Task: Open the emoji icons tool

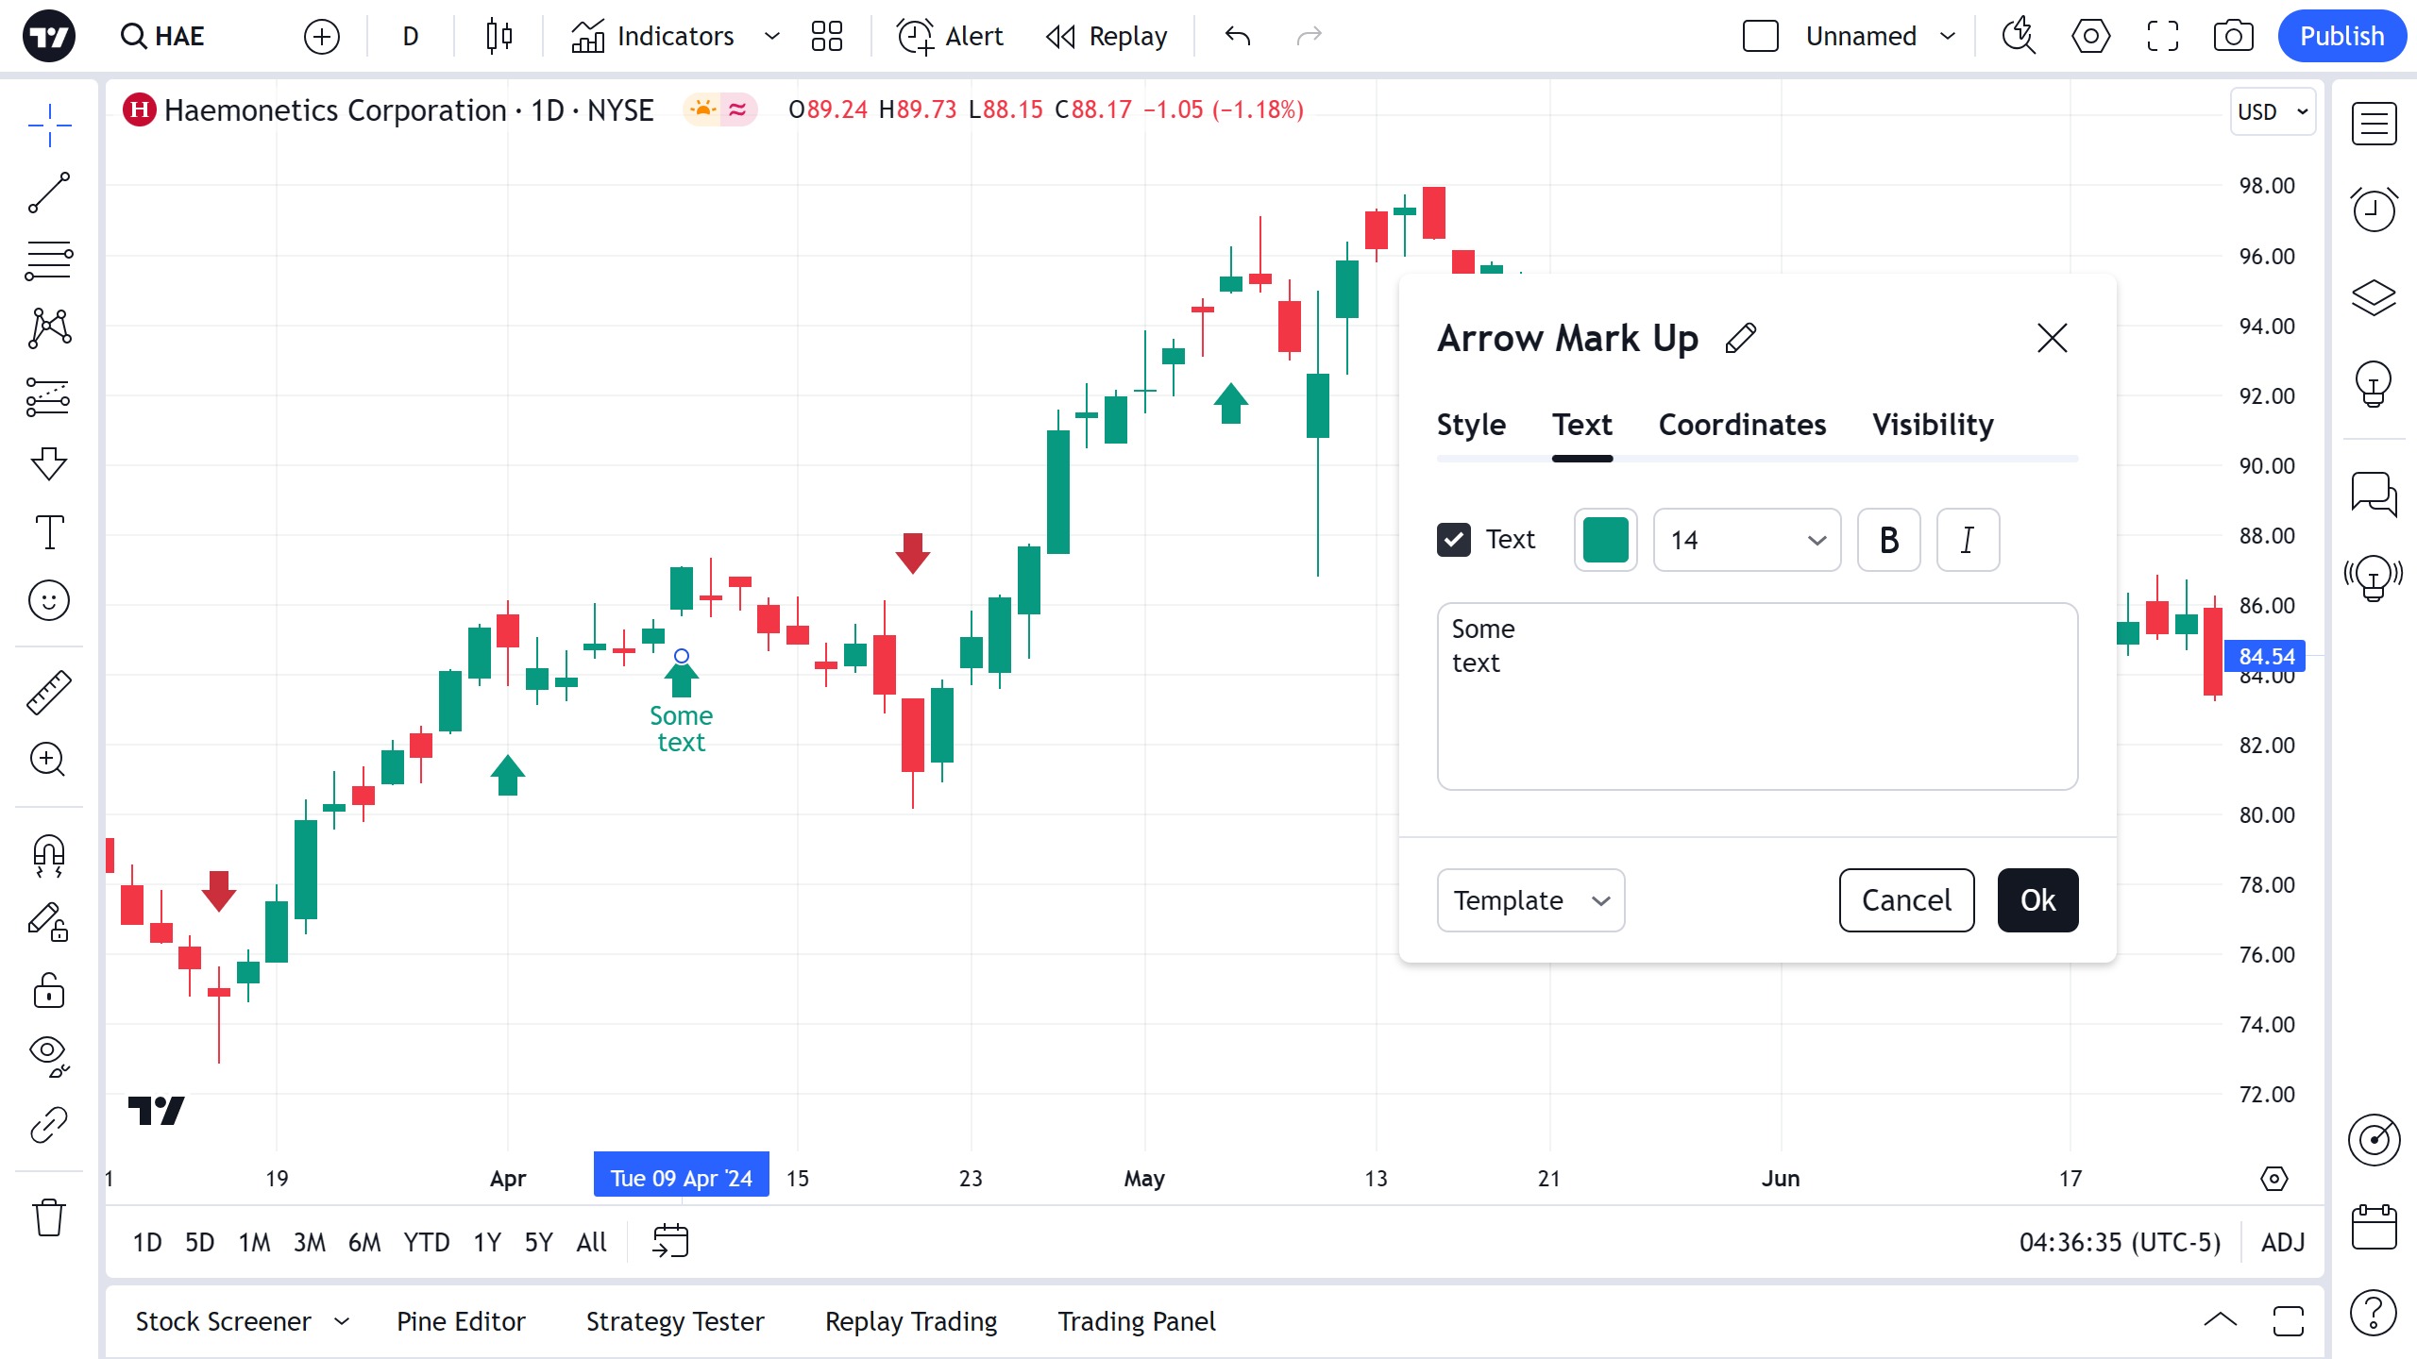Action: 49,600
